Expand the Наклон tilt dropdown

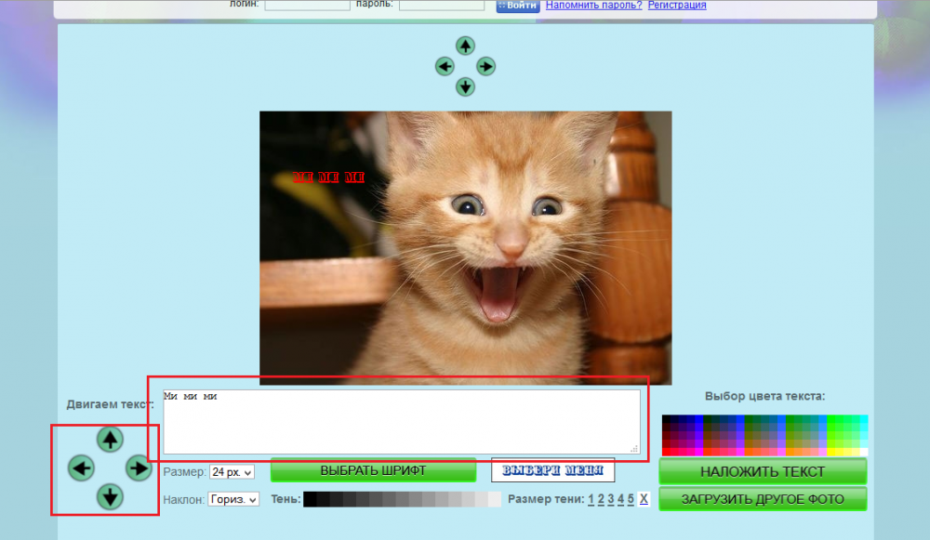(x=232, y=499)
